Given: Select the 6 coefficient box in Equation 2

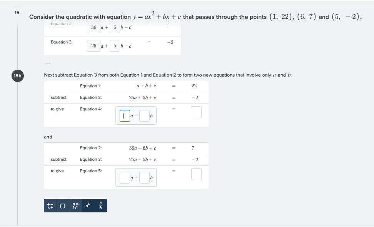Looking at the screenshot, I should coord(115,27).
